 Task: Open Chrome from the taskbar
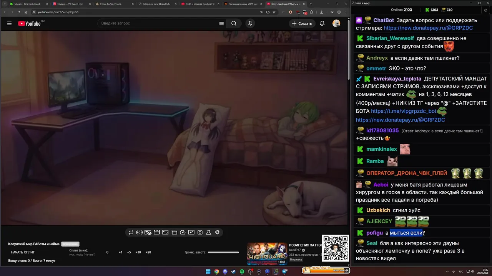point(216,271)
